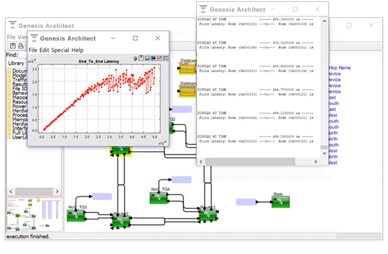388x254 pixels.
Task: Click the colorful first plot toolbar icon
Action: click(135, 58)
